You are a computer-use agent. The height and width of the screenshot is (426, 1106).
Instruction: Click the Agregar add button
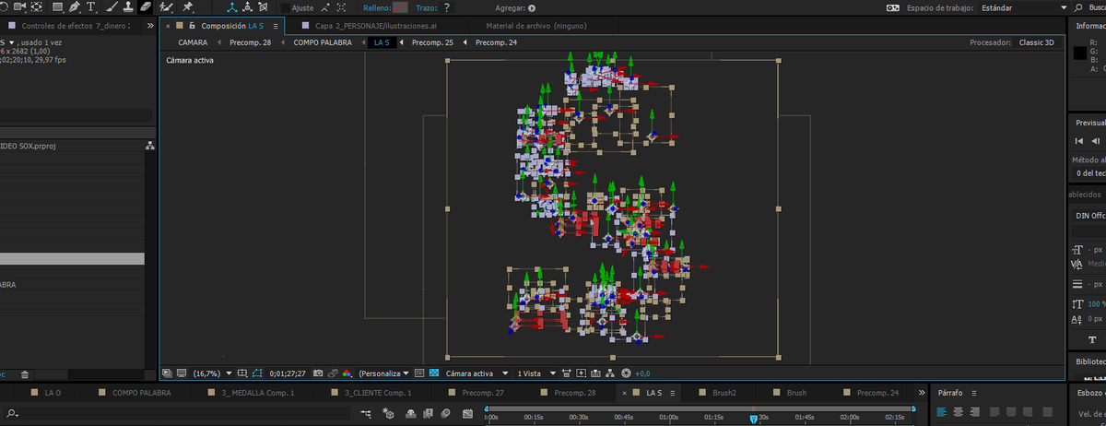click(x=532, y=7)
